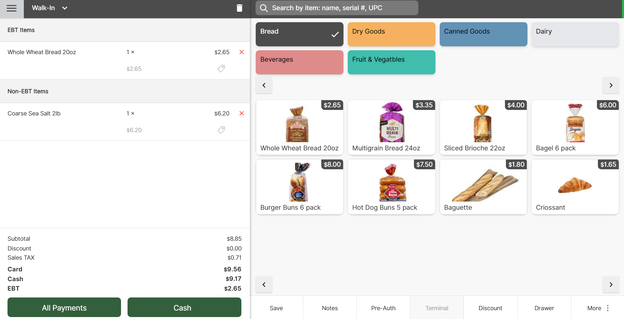Screen dimensions: 624x319
Task: Open the More options kebab menu
Action: coord(607,308)
